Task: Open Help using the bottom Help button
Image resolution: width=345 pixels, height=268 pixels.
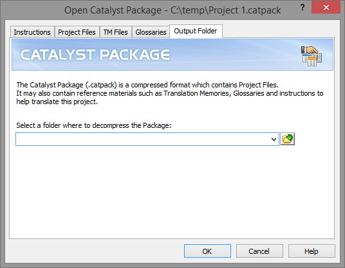Action: [312, 251]
